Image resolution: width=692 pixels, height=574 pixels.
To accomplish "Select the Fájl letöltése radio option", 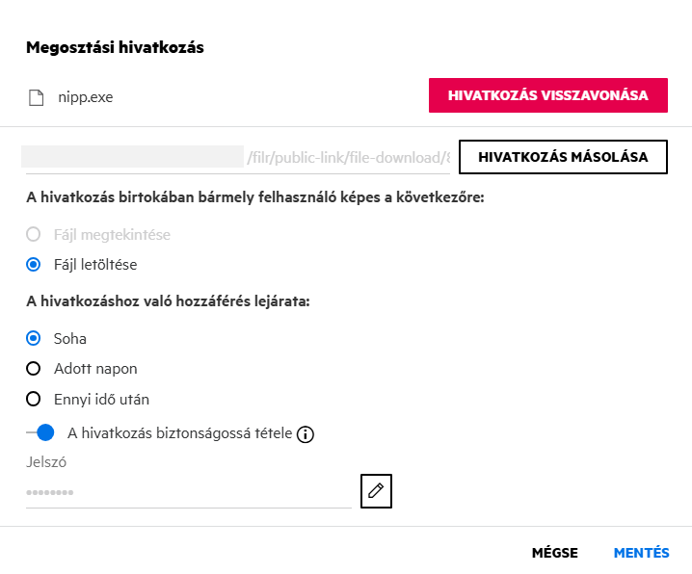I will (34, 263).
